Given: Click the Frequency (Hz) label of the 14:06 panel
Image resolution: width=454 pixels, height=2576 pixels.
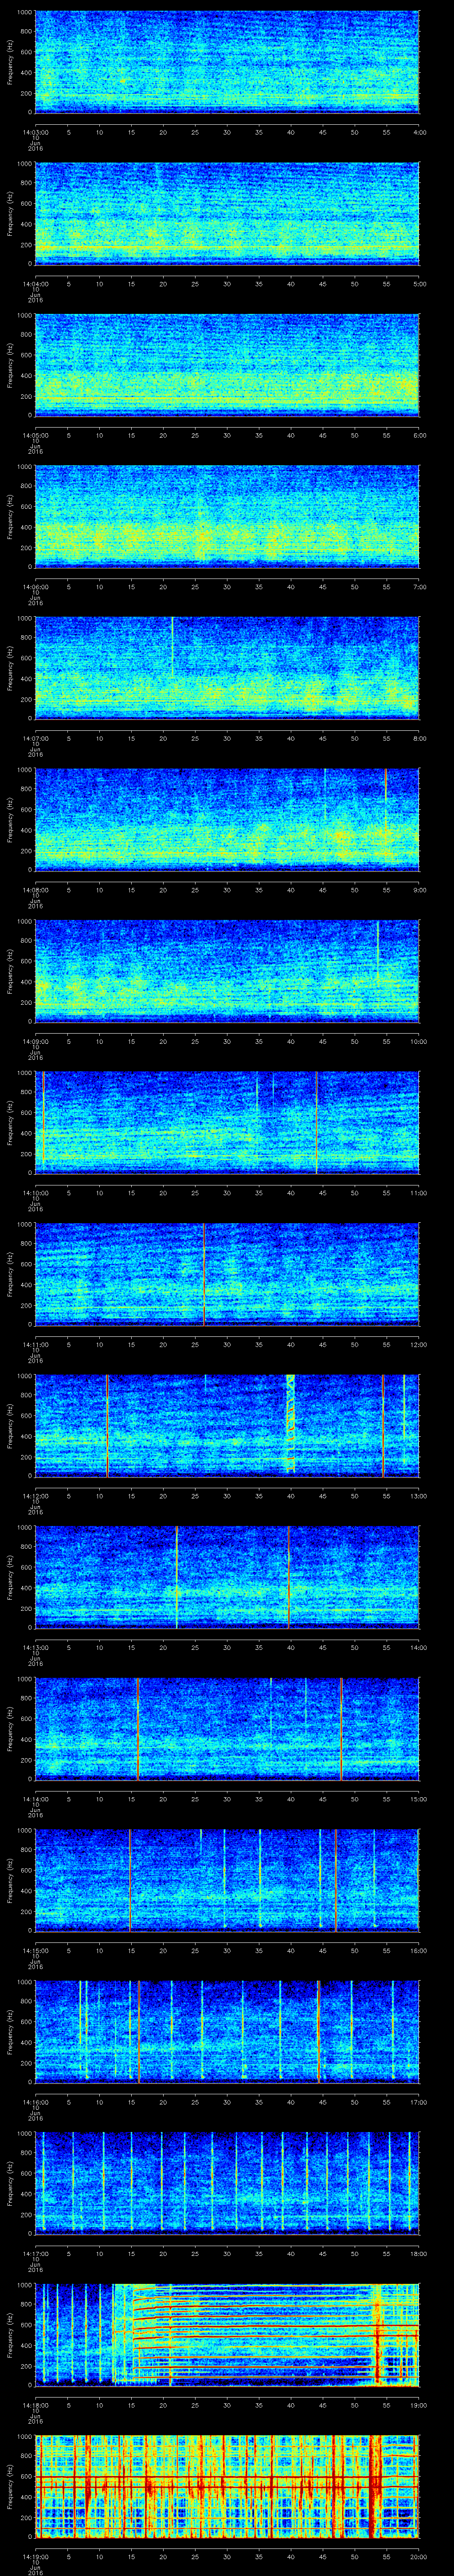Looking at the screenshot, I should click(x=10, y=516).
